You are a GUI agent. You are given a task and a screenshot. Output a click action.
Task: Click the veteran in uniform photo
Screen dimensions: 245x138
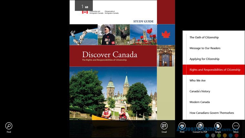(x=106, y=35)
